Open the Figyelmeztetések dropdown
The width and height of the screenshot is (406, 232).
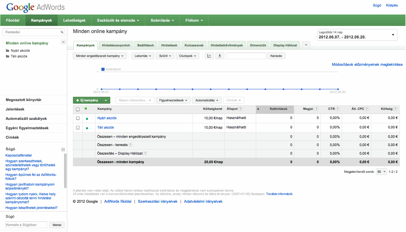click(x=173, y=100)
